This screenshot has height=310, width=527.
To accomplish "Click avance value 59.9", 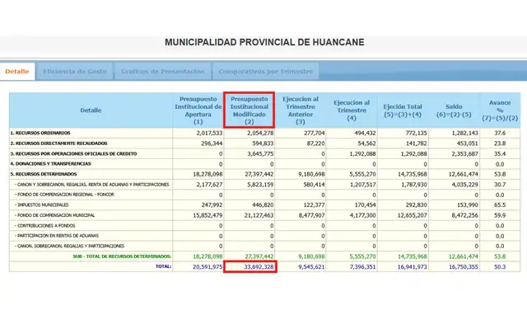I will click(500, 215).
